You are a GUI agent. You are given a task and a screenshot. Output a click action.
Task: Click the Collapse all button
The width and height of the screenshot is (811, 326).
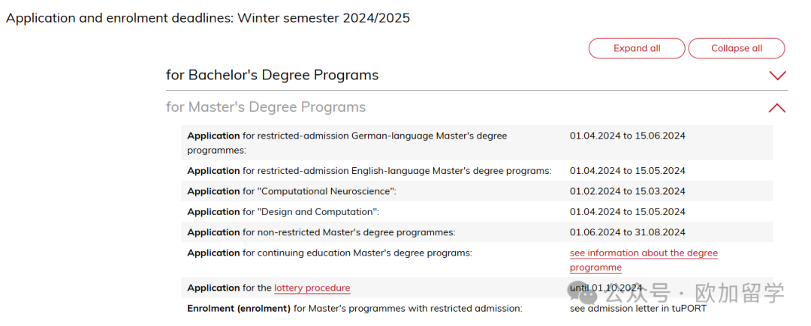click(737, 49)
